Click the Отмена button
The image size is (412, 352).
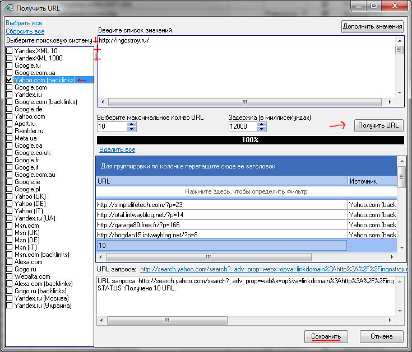(x=381, y=336)
